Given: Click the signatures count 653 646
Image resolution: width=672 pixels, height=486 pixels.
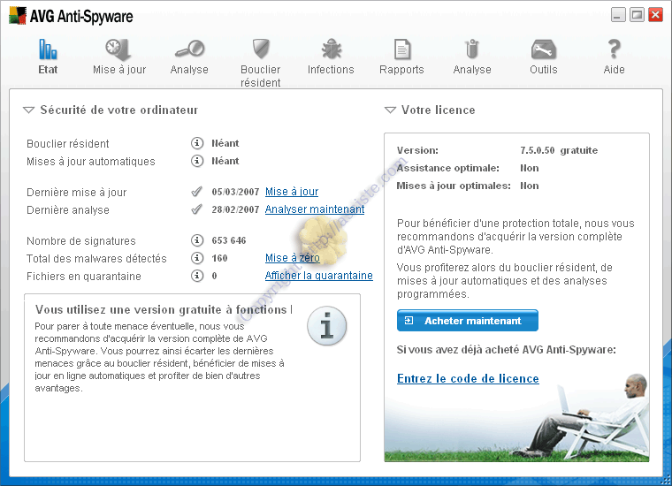Looking at the screenshot, I should tap(229, 240).
